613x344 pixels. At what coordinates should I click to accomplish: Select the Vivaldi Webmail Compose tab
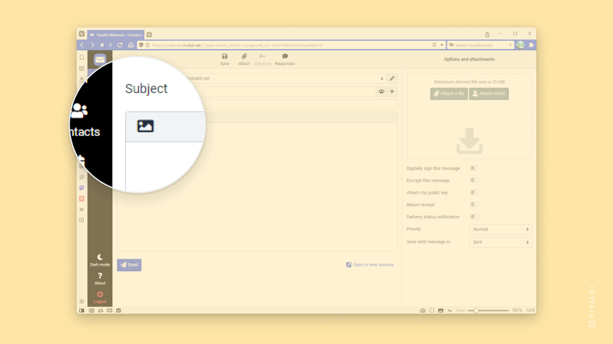[116, 34]
